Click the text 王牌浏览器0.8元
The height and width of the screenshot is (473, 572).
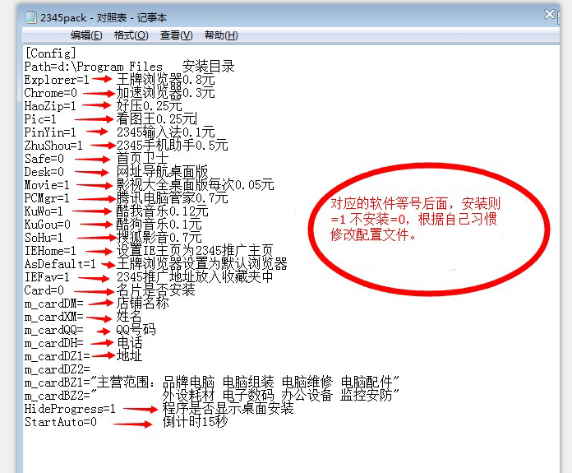pyautogui.click(x=166, y=80)
